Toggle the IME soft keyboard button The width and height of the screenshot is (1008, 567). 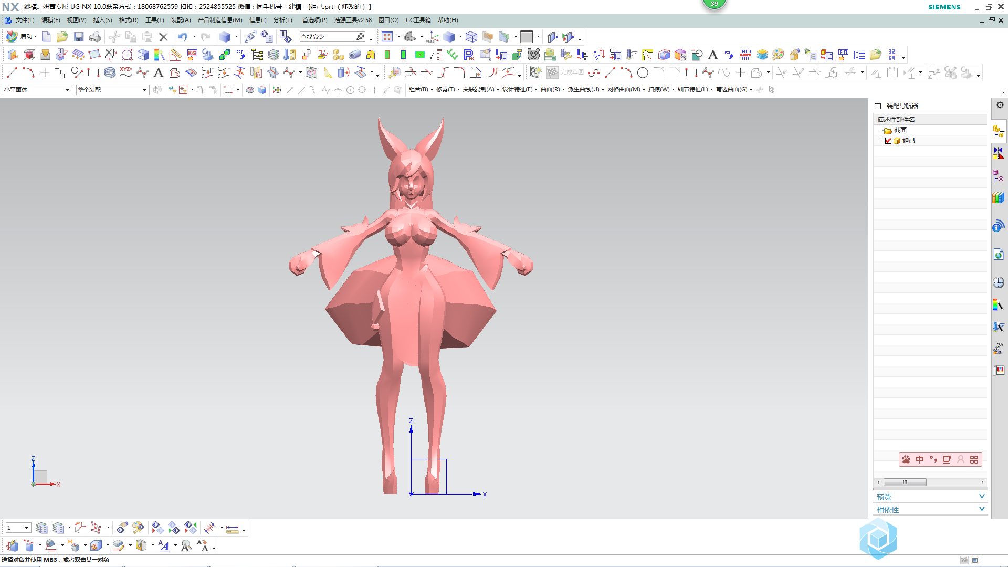[x=947, y=459]
